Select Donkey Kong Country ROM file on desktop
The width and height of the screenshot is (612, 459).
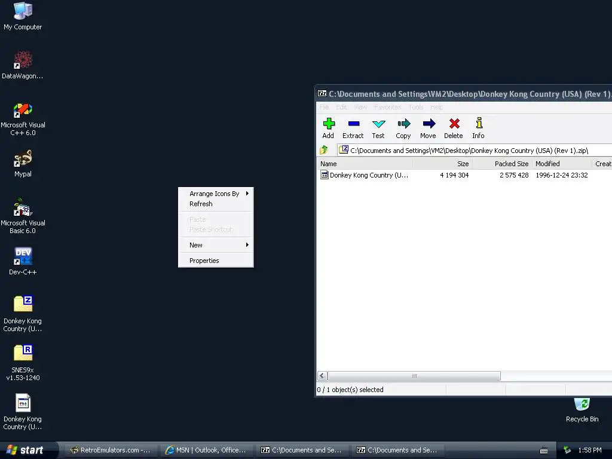pos(23,412)
